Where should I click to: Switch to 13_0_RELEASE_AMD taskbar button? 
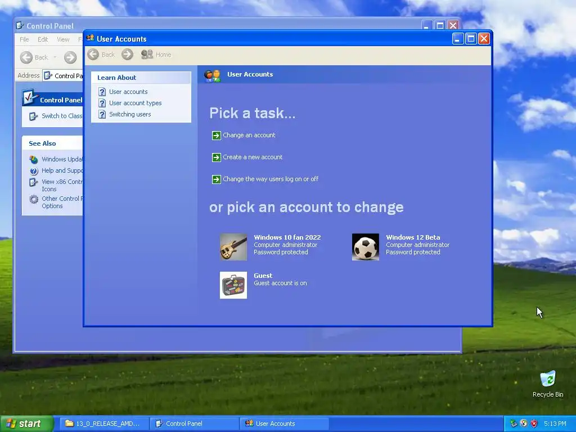tap(103, 424)
